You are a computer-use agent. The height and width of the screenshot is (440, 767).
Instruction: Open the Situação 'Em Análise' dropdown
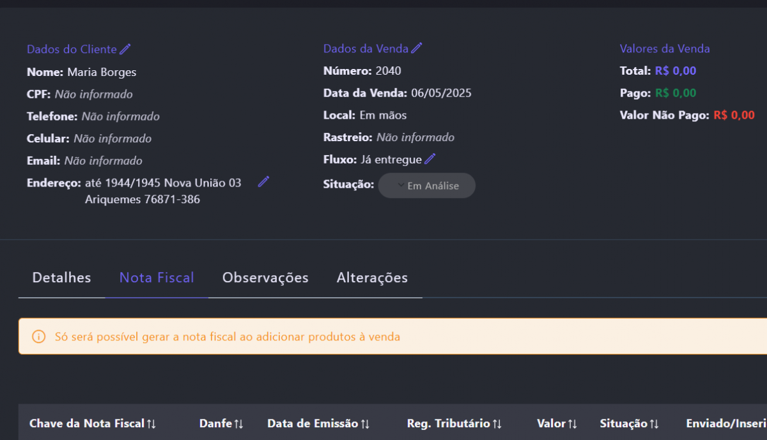coord(427,186)
